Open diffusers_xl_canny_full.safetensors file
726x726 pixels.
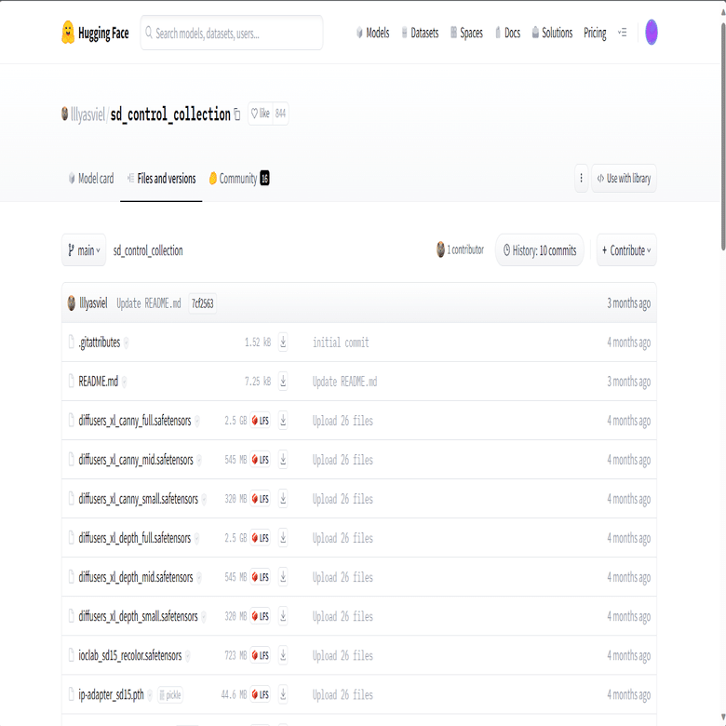tap(135, 421)
